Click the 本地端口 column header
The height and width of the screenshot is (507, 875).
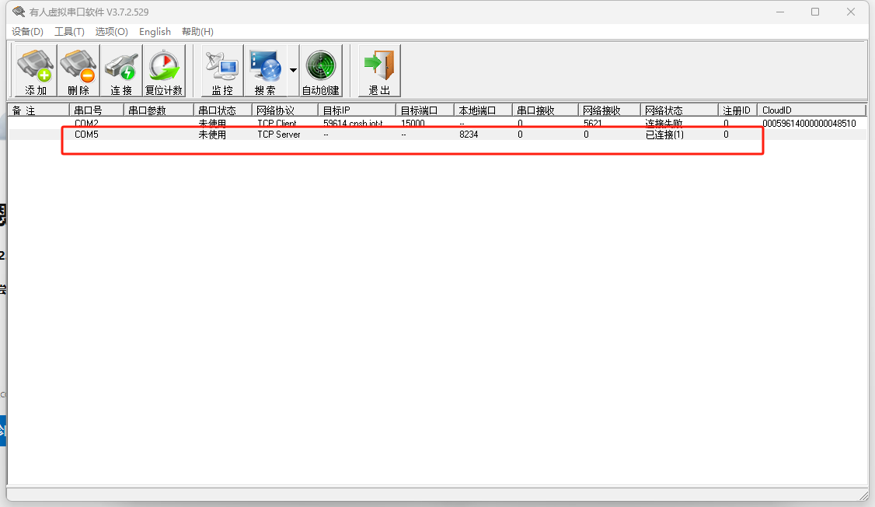pyautogui.click(x=483, y=110)
